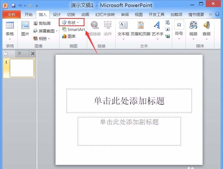The width and height of the screenshot is (223, 169).
Task: Switch to the 设计 ribbon tab
Action: (x=57, y=15)
